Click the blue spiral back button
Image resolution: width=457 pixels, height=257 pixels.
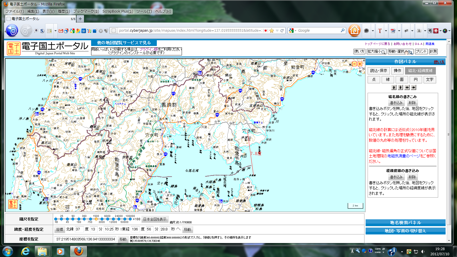[x=12, y=31]
